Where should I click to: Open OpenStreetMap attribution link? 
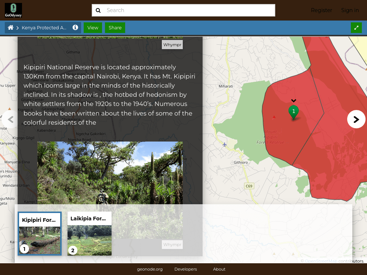click(321, 261)
